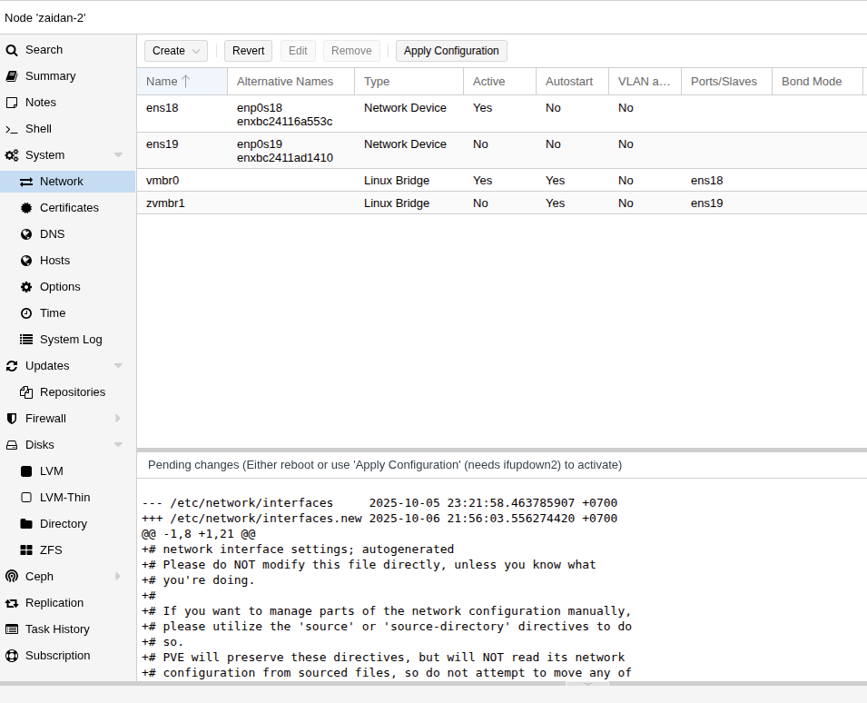The height and width of the screenshot is (703, 867).
Task: Click the Certificates badge icon
Action: click(26, 208)
